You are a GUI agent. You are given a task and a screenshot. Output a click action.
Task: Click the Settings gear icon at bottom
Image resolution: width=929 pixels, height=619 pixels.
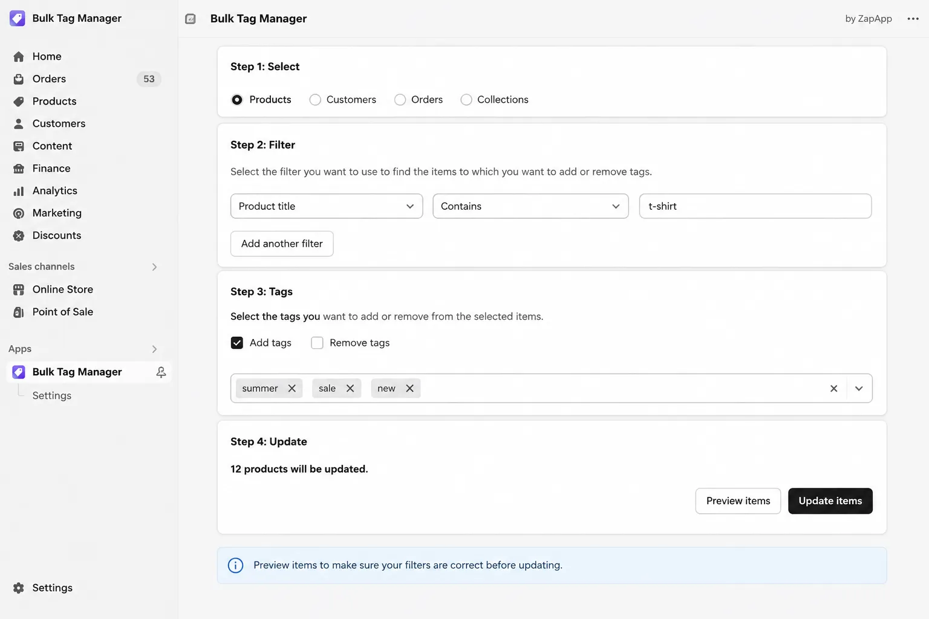point(19,588)
